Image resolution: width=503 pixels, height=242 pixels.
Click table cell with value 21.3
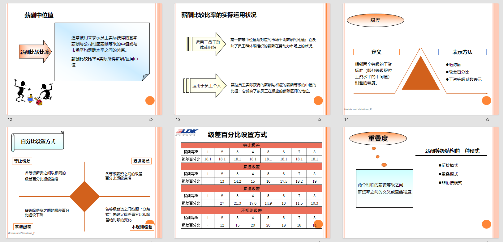tap(237, 203)
